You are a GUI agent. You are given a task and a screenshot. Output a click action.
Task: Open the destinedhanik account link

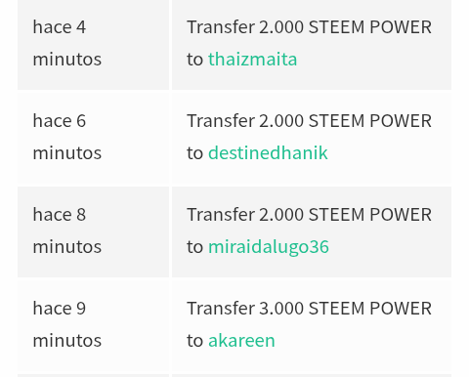coord(268,153)
